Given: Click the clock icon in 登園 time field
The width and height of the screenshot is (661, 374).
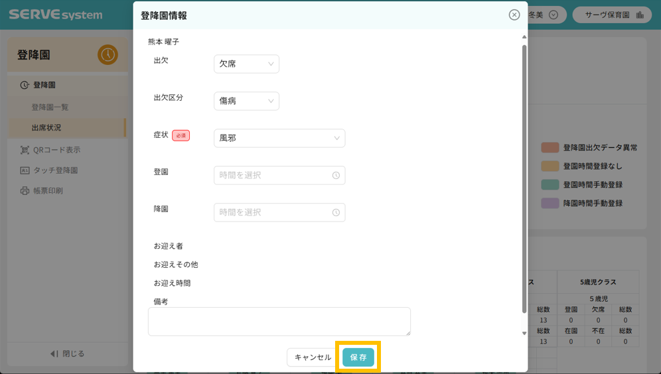Looking at the screenshot, I should click(336, 175).
